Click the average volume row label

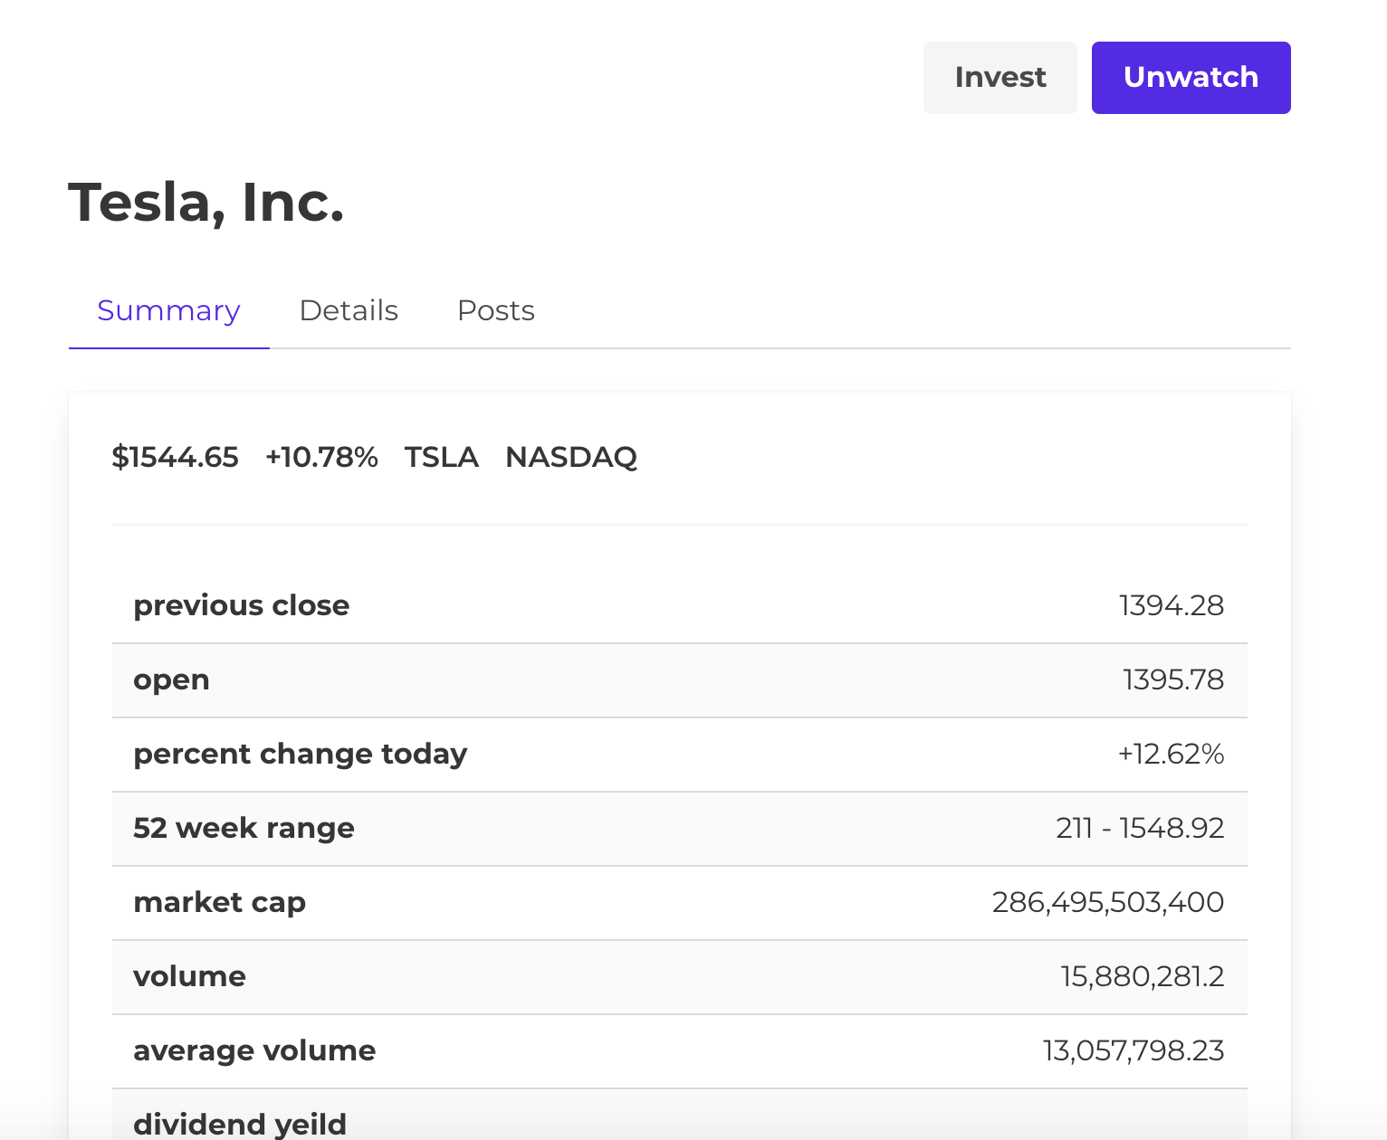[254, 1050]
